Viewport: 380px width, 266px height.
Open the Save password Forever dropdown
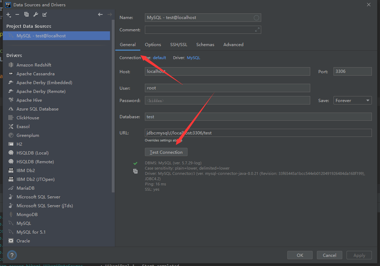[x=353, y=100]
